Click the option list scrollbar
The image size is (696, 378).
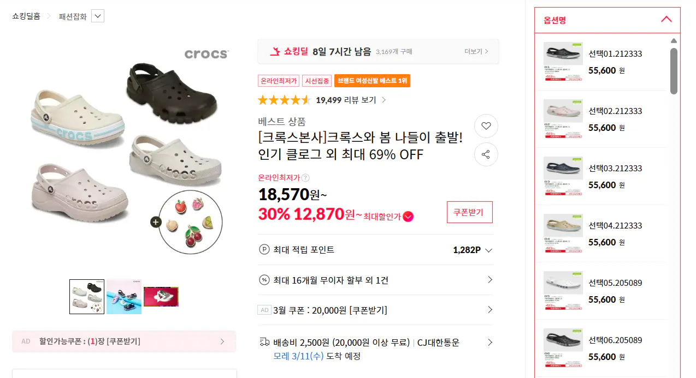point(674,71)
